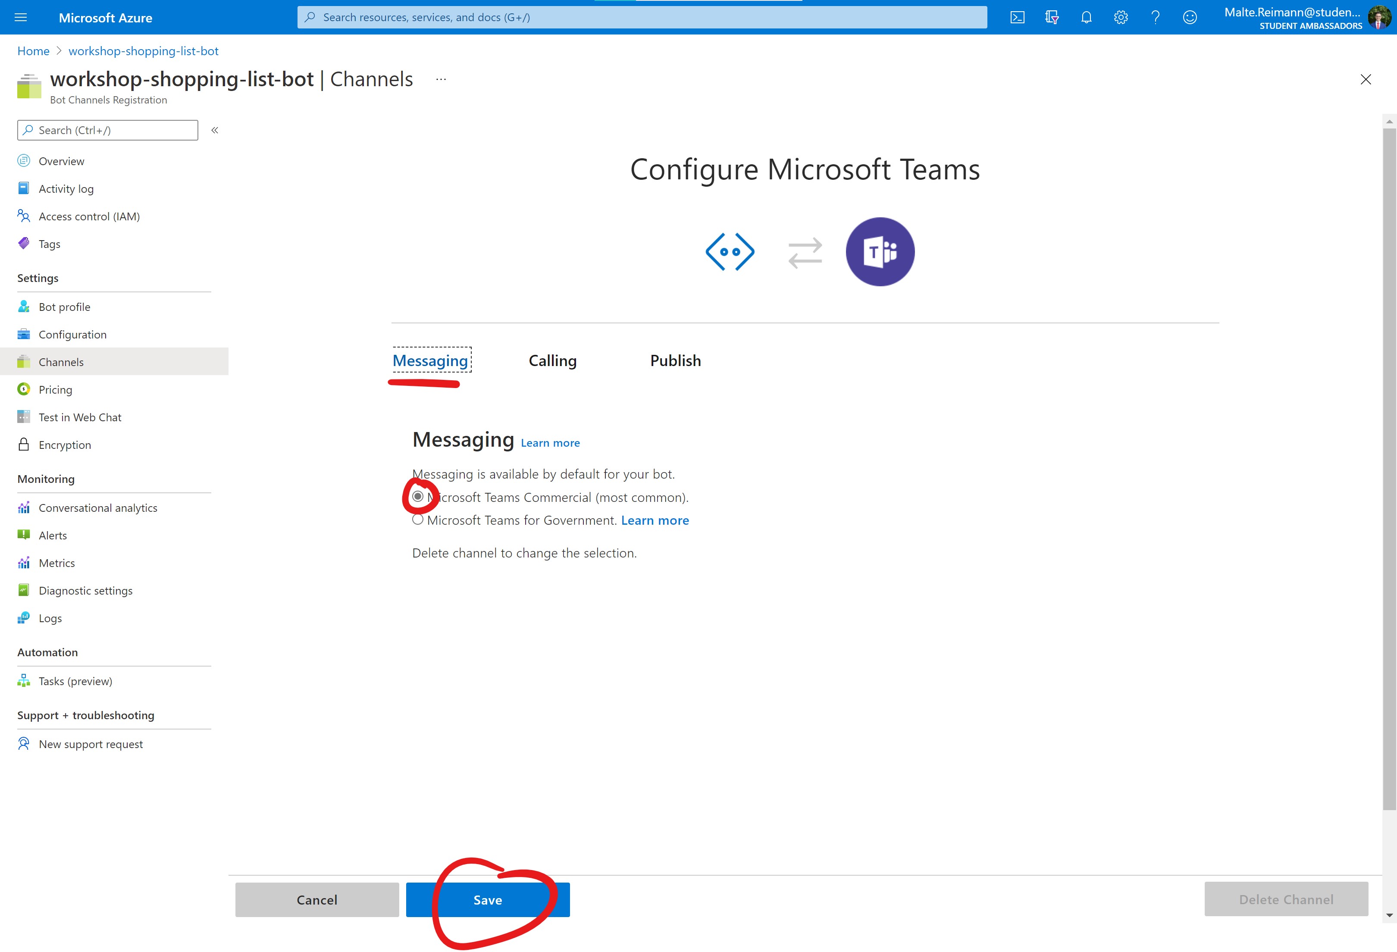1397x952 pixels.
Task: Open the feedback smiley icon
Action: pos(1190,17)
